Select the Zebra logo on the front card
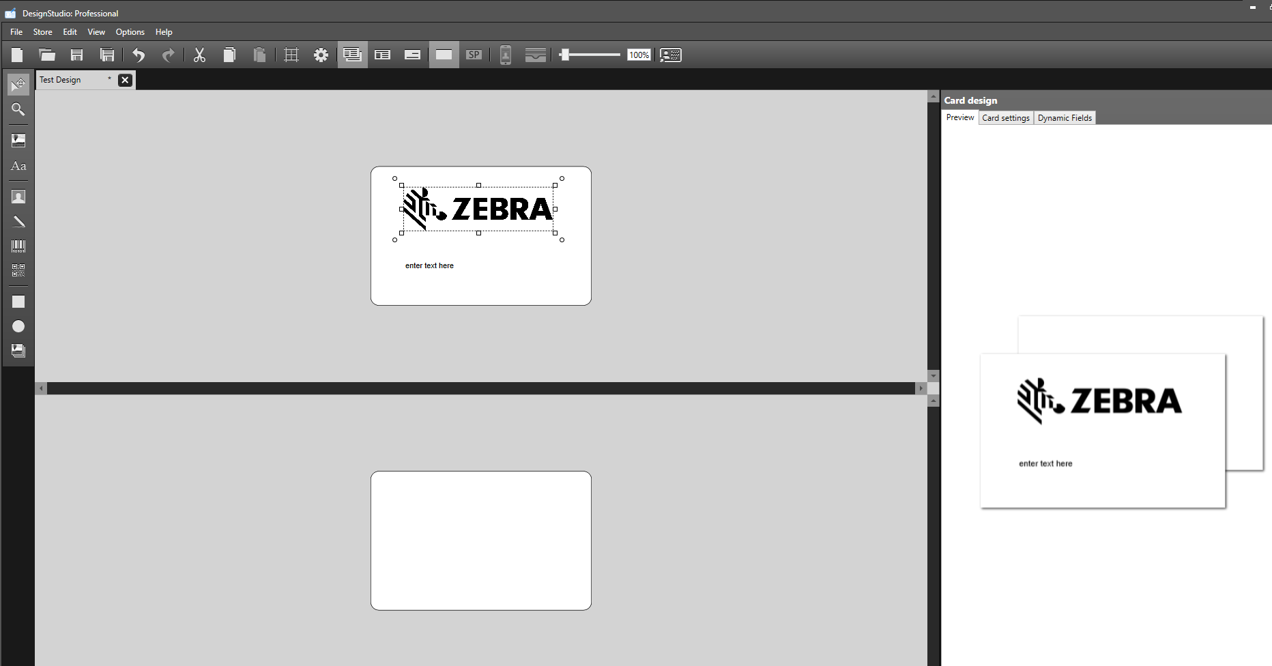 478,209
